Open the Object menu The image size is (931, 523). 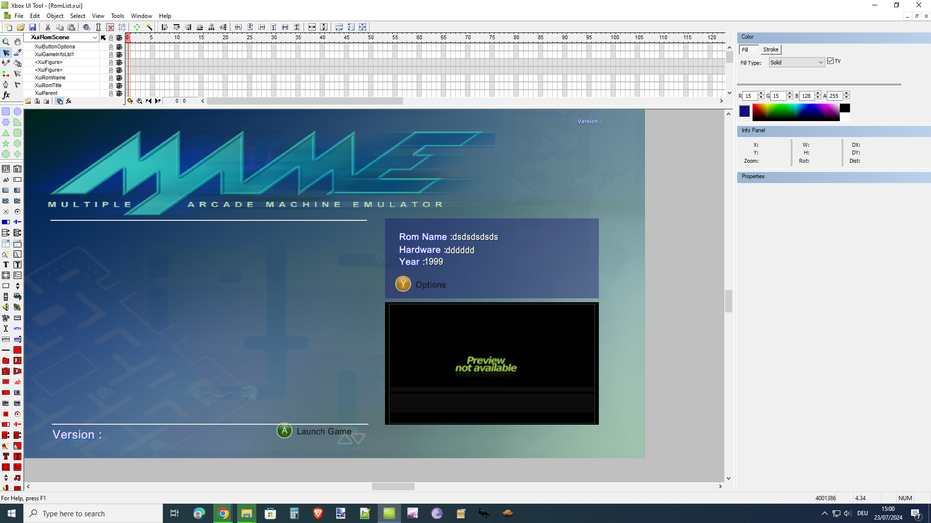[55, 16]
